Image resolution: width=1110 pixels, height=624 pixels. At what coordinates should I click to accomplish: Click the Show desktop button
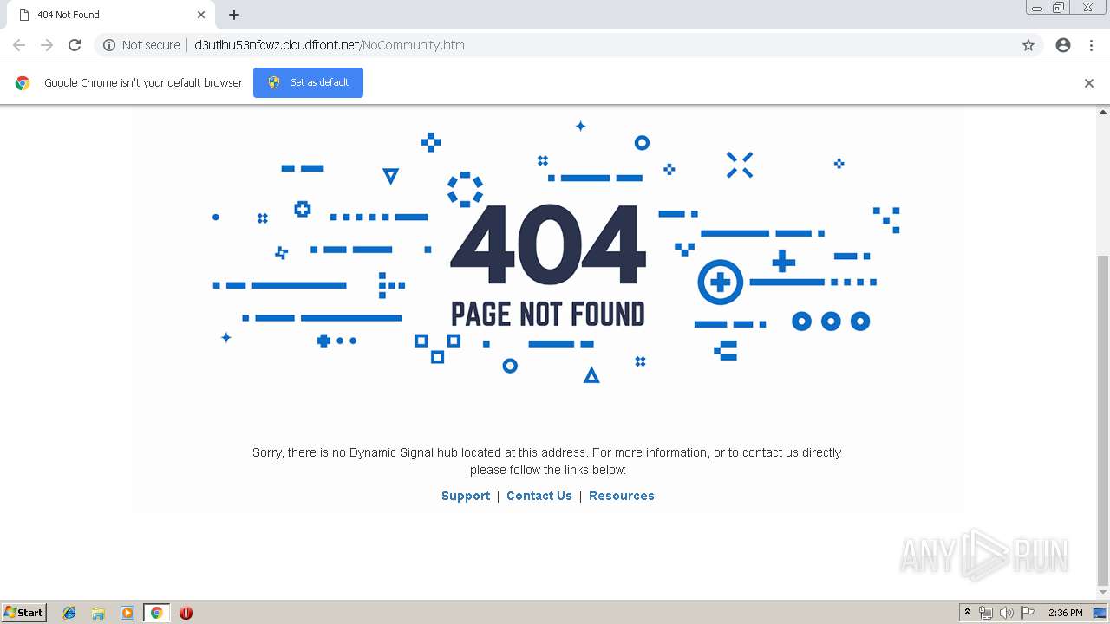[1100, 613]
